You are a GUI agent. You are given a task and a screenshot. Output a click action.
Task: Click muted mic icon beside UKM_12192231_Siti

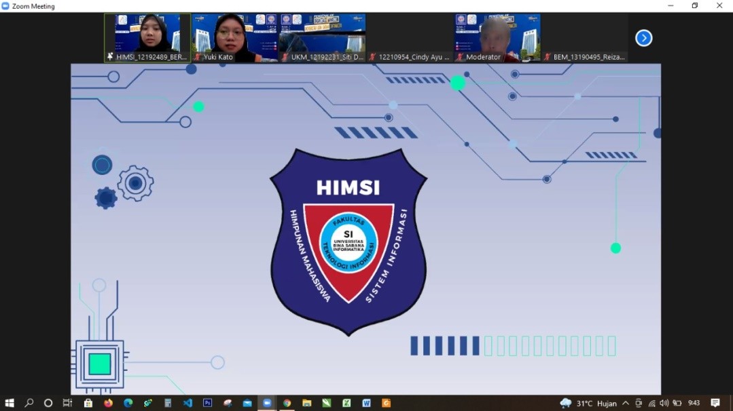[285, 57]
